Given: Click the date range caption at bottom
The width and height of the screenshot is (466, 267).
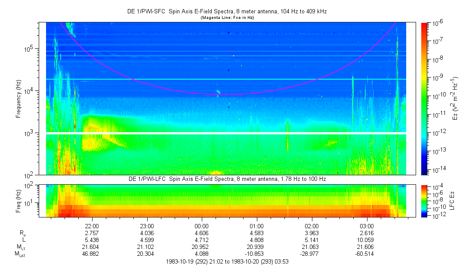Looking at the screenshot, I should [x=227, y=261].
